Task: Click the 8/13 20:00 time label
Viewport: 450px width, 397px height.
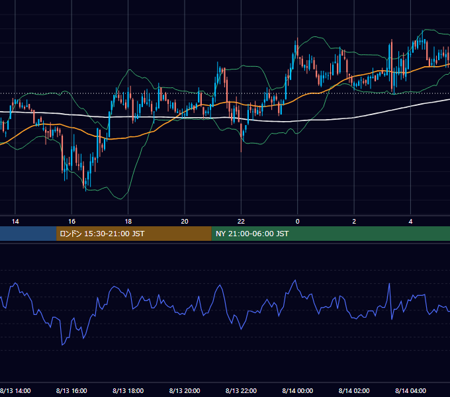Action: [x=185, y=390]
